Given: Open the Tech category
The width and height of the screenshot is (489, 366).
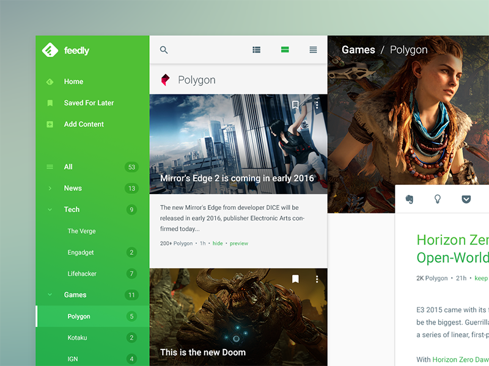Looking at the screenshot, I should (x=72, y=209).
